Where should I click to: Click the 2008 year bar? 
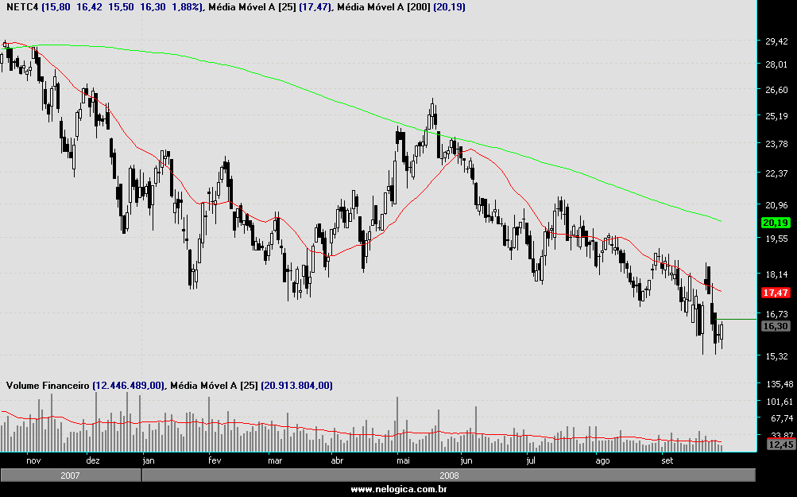449,476
